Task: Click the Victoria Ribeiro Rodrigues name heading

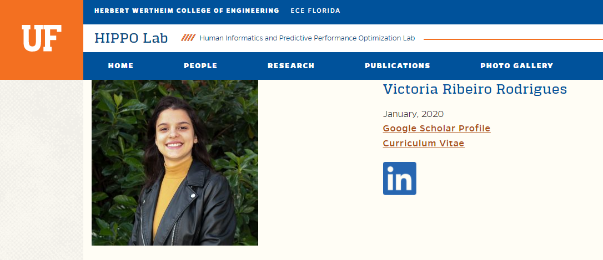Action: point(475,89)
